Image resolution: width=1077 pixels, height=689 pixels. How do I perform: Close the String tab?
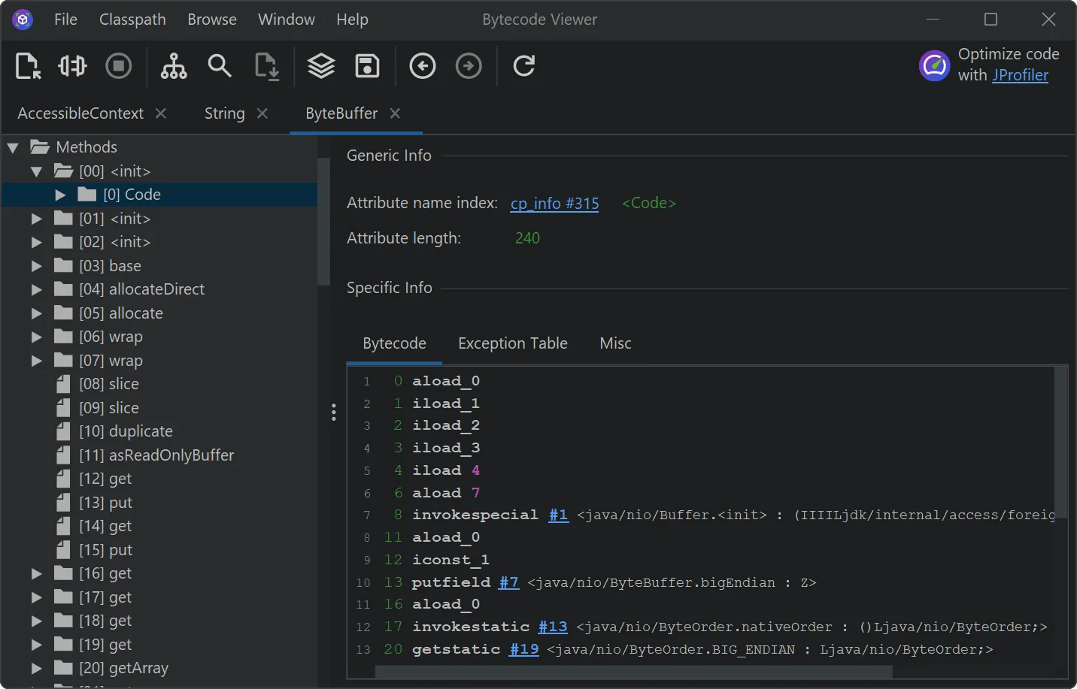(x=262, y=113)
